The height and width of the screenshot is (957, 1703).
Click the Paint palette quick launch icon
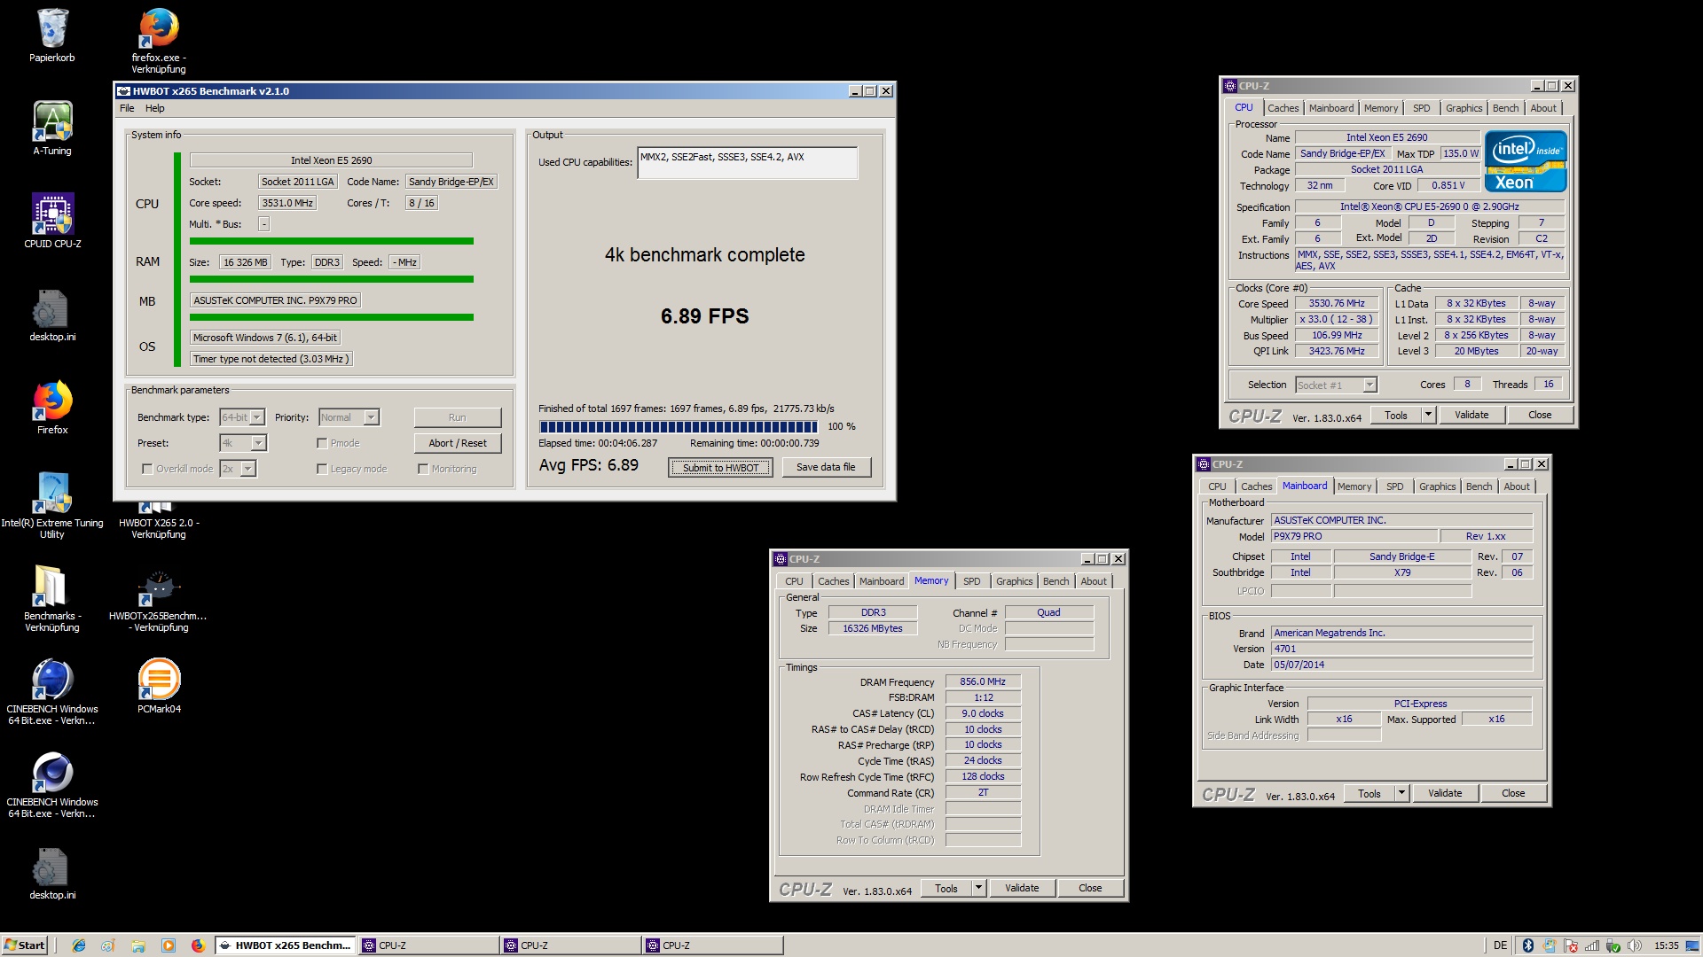tap(108, 945)
